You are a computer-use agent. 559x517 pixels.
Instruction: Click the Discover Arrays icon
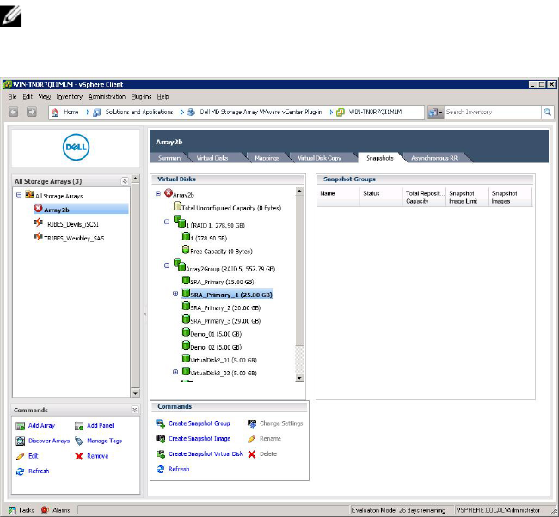point(21,441)
